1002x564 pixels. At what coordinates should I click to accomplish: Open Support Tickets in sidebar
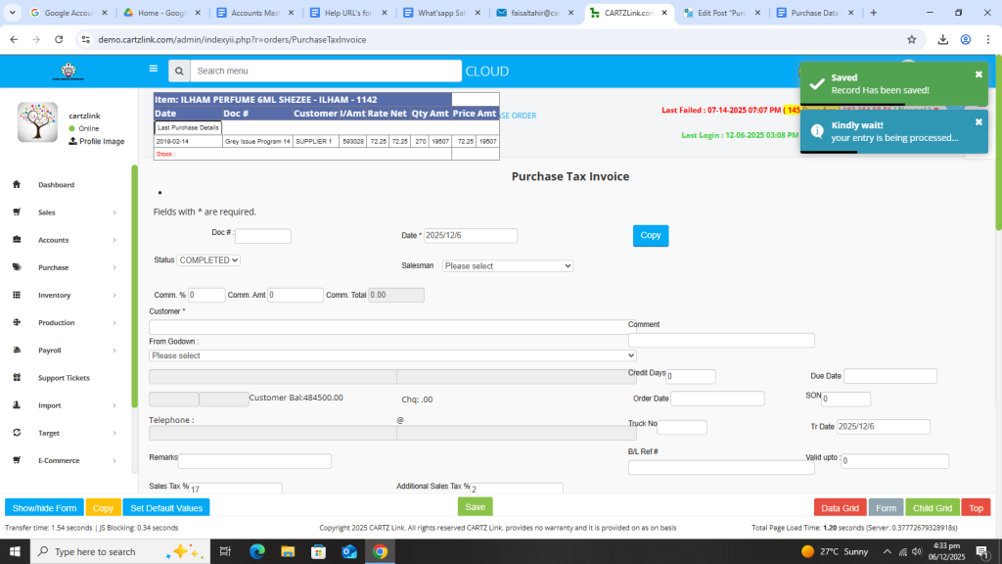click(x=64, y=378)
